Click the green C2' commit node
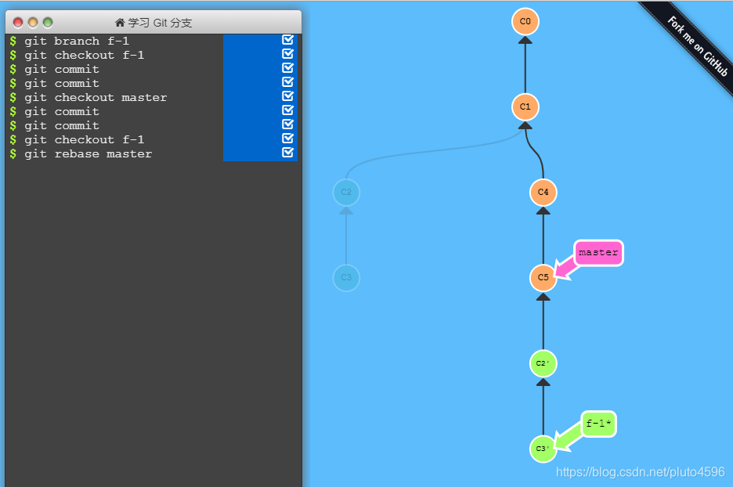Screen dimensions: 733x487 click(x=543, y=363)
